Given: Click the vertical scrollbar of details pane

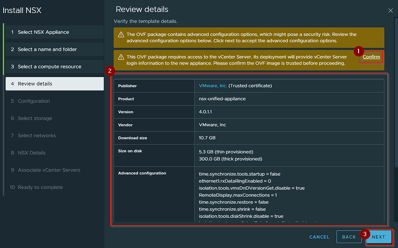Looking at the screenshot, I should pyautogui.click(x=396, y=92).
